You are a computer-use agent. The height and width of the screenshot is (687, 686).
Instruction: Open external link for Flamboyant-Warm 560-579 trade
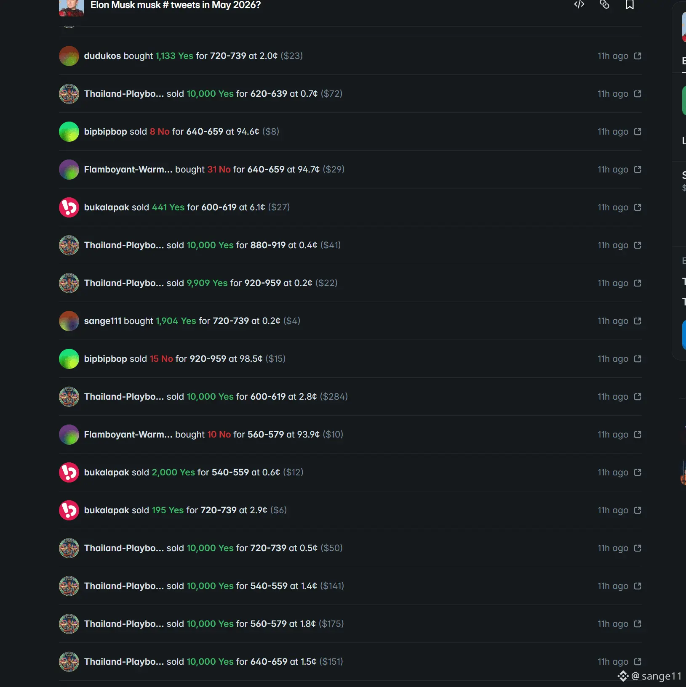pyautogui.click(x=638, y=435)
